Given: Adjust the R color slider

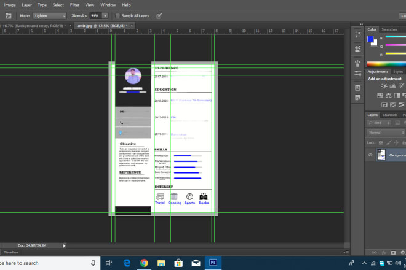Looking at the screenshot, I should pyautogui.click(x=396, y=37).
